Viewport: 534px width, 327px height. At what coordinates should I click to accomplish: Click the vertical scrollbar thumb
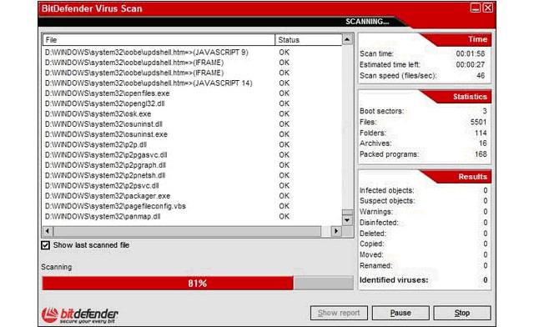tap(347, 212)
